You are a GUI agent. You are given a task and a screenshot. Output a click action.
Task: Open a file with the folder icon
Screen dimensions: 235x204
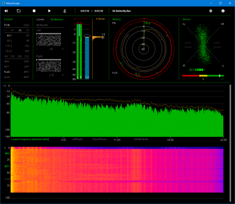(x=19, y=11)
